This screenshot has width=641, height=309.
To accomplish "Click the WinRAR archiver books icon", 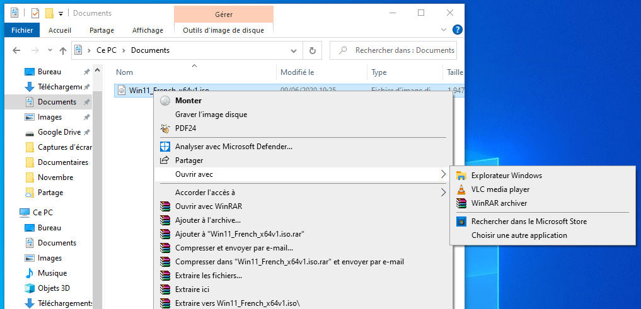I will pos(461,203).
